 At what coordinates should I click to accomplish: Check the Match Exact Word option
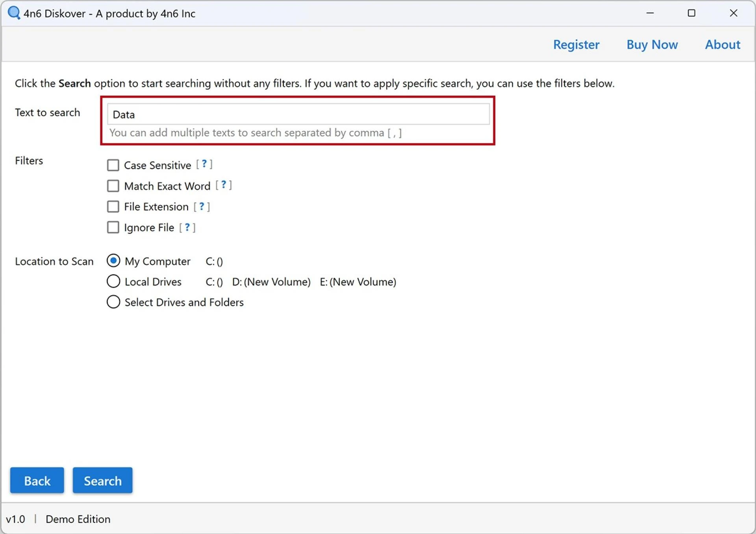click(113, 186)
